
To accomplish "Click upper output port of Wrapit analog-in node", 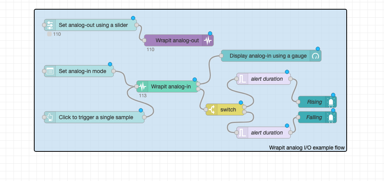I will (198, 84).
